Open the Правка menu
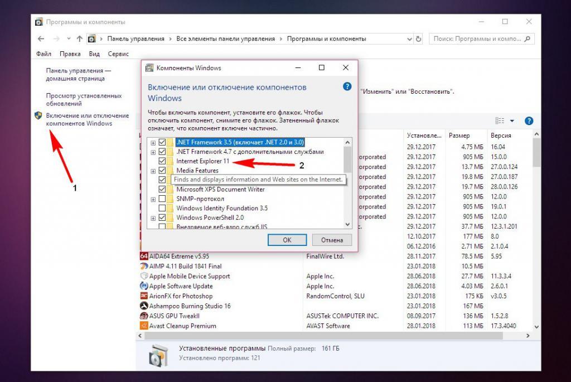Image resolution: width=571 pixels, height=382 pixels. tap(70, 54)
